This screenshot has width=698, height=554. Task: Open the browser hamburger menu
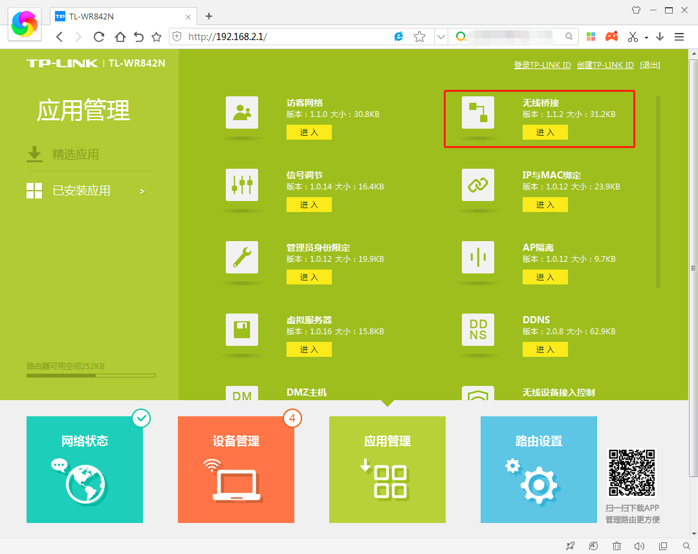679,37
